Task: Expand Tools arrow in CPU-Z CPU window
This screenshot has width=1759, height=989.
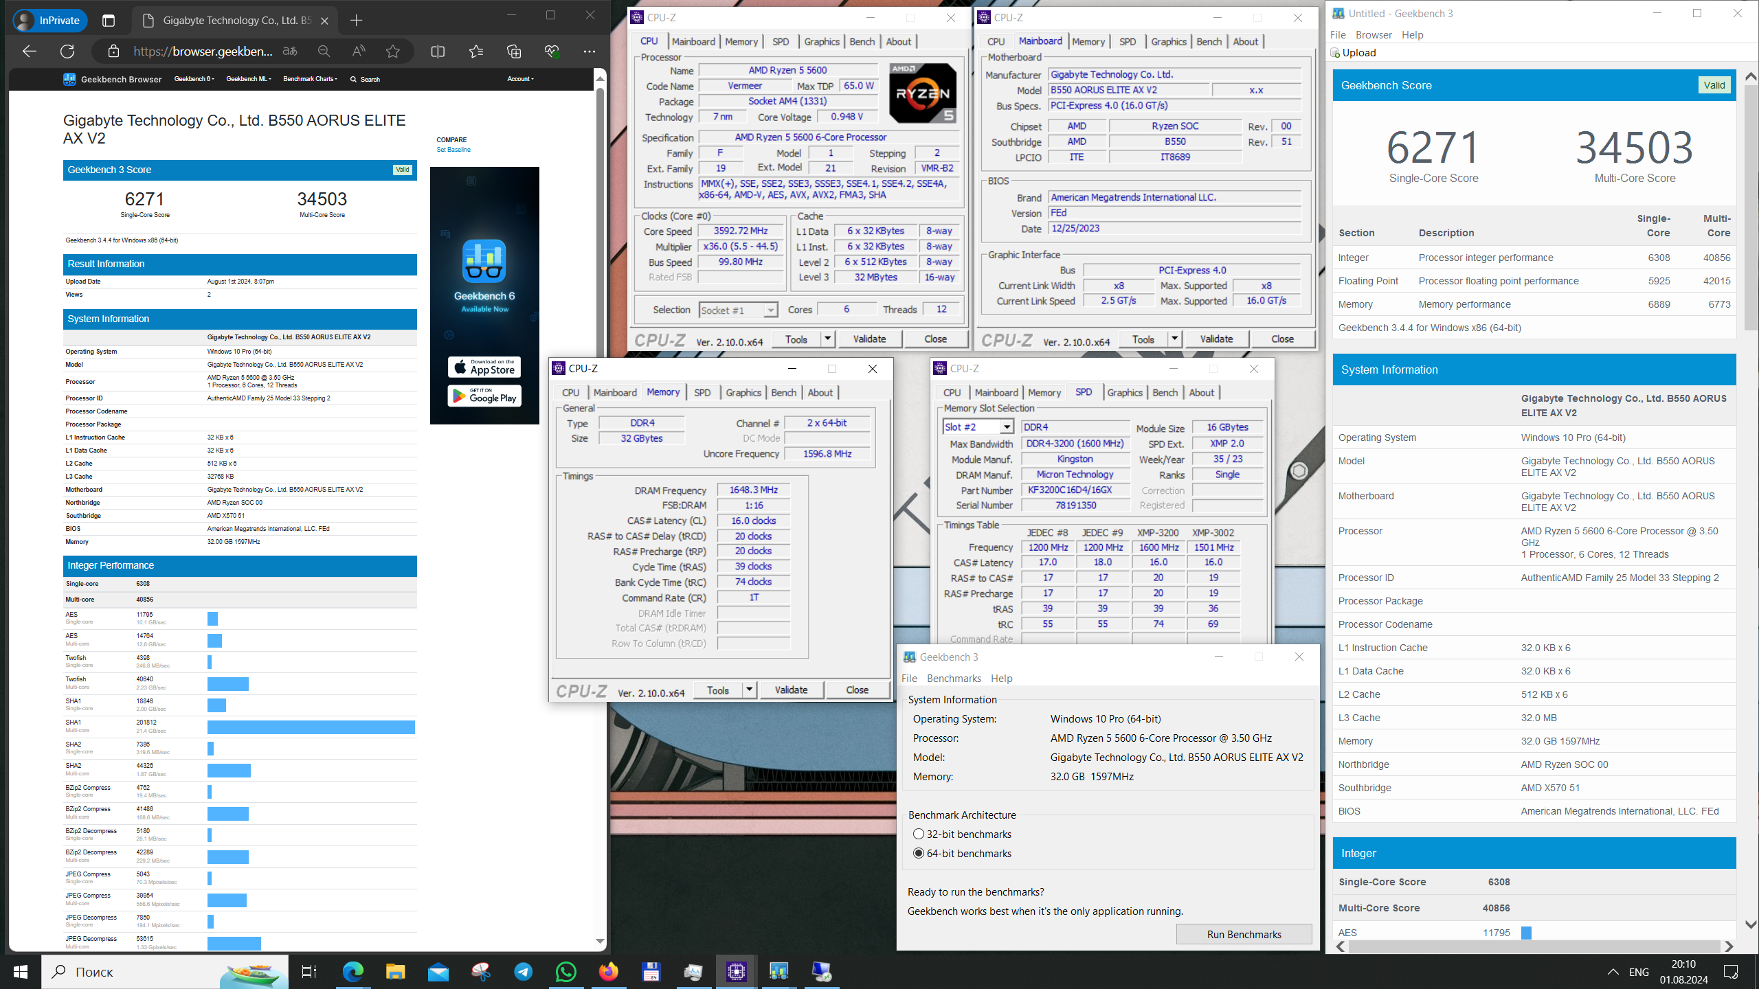Action: click(x=828, y=339)
